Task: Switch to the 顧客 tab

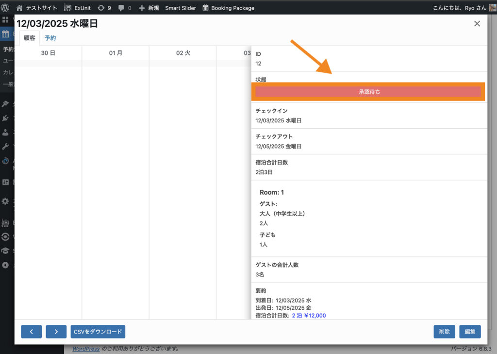Action: click(30, 38)
